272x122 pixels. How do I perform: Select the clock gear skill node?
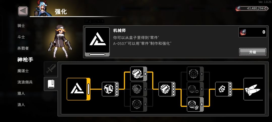(223, 89)
